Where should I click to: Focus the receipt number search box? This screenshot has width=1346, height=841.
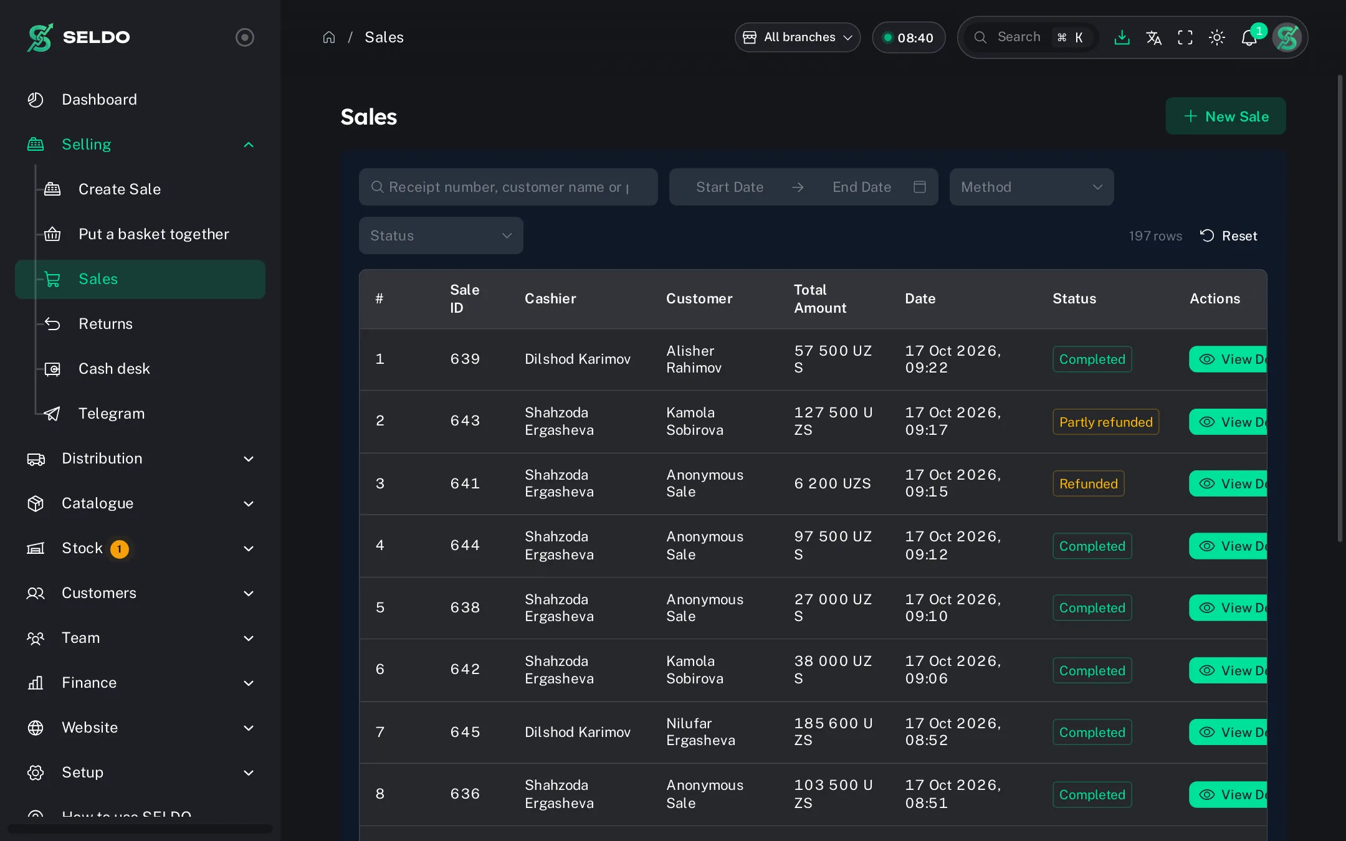[x=508, y=187]
